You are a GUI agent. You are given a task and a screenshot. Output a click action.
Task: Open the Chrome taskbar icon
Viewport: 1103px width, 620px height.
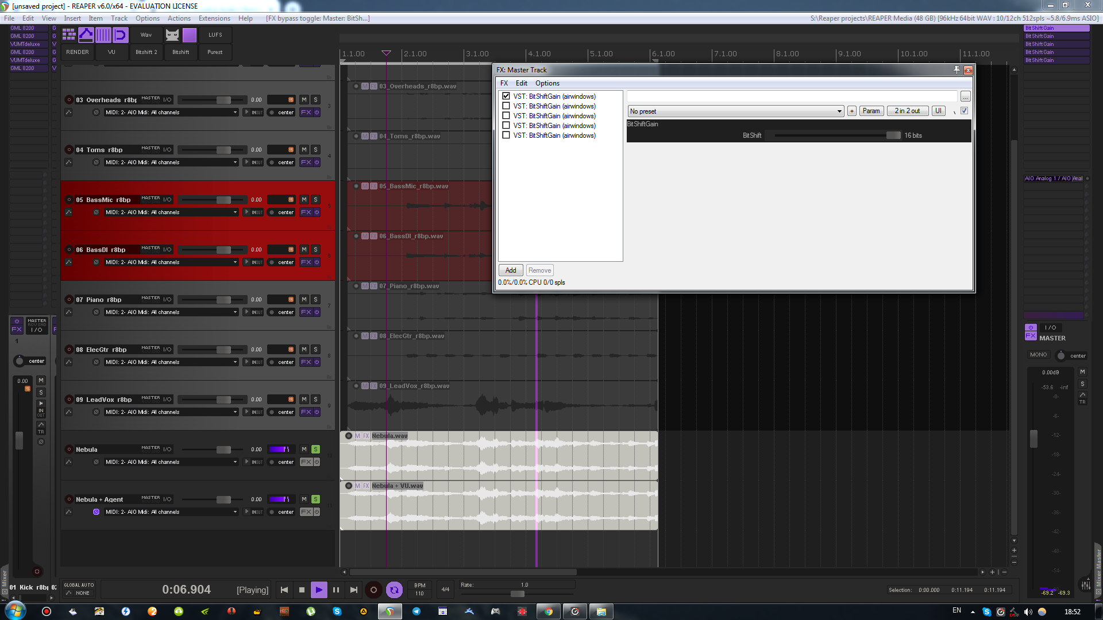(x=549, y=611)
